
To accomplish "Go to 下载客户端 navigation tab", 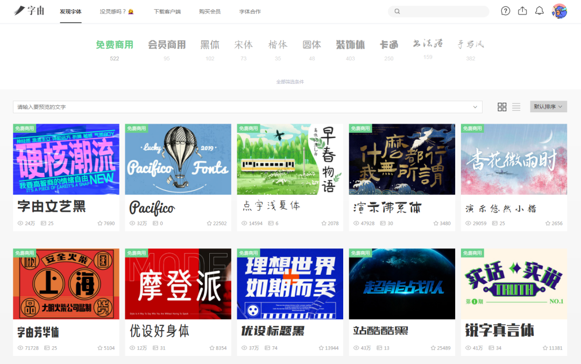I will (167, 11).
